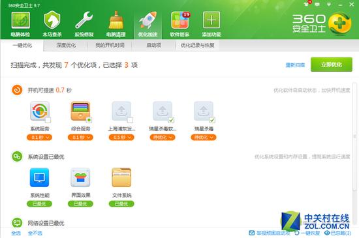Open the 电脑体检 checkup icon

click(x=21, y=21)
